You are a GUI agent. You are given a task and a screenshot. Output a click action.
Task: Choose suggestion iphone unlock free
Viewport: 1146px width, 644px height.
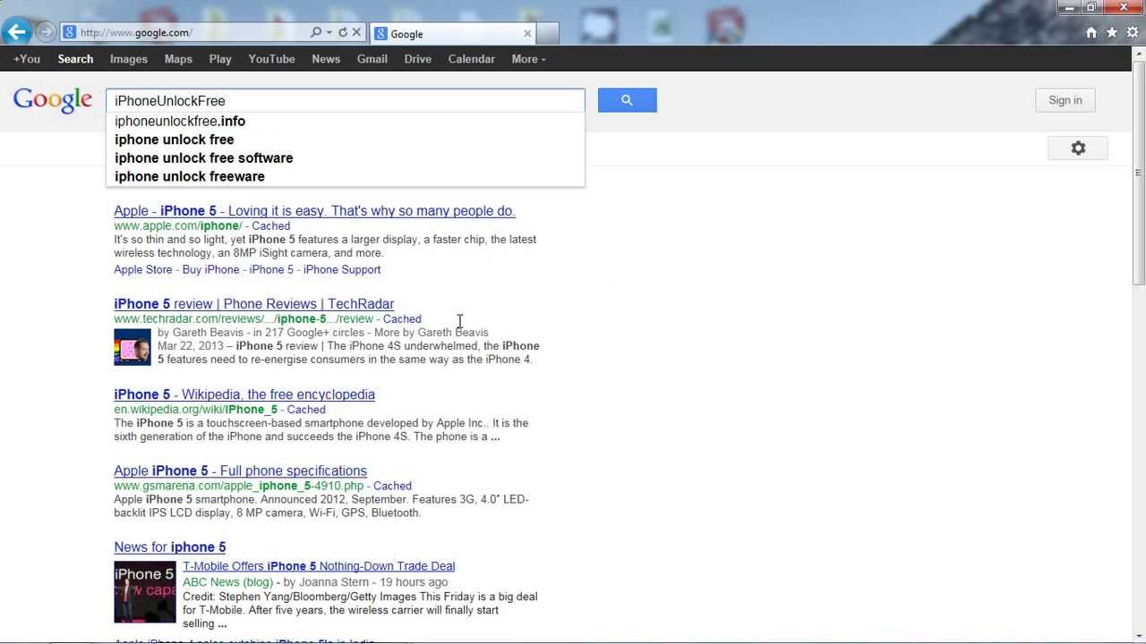346,140
